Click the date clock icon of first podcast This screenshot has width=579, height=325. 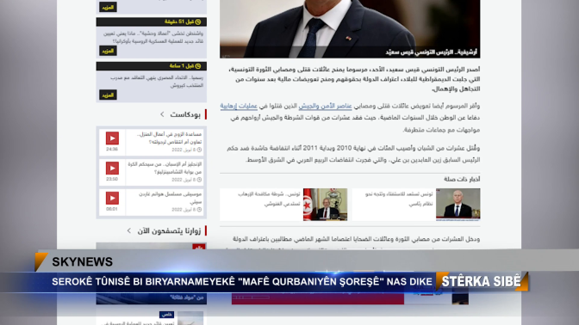point(199,150)
